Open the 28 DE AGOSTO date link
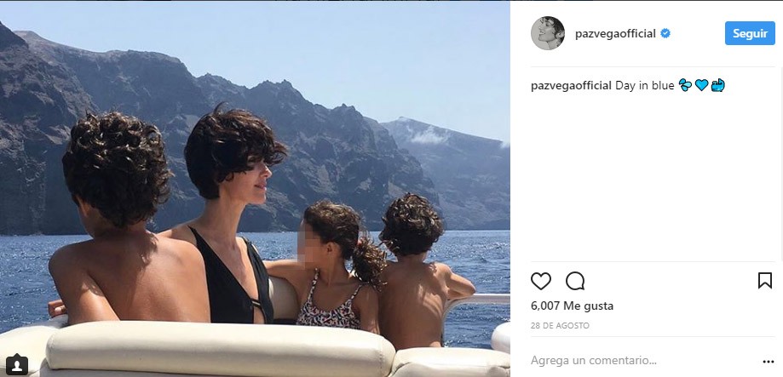The height and width of the screenshot is (377, 783). click(560, 326)
